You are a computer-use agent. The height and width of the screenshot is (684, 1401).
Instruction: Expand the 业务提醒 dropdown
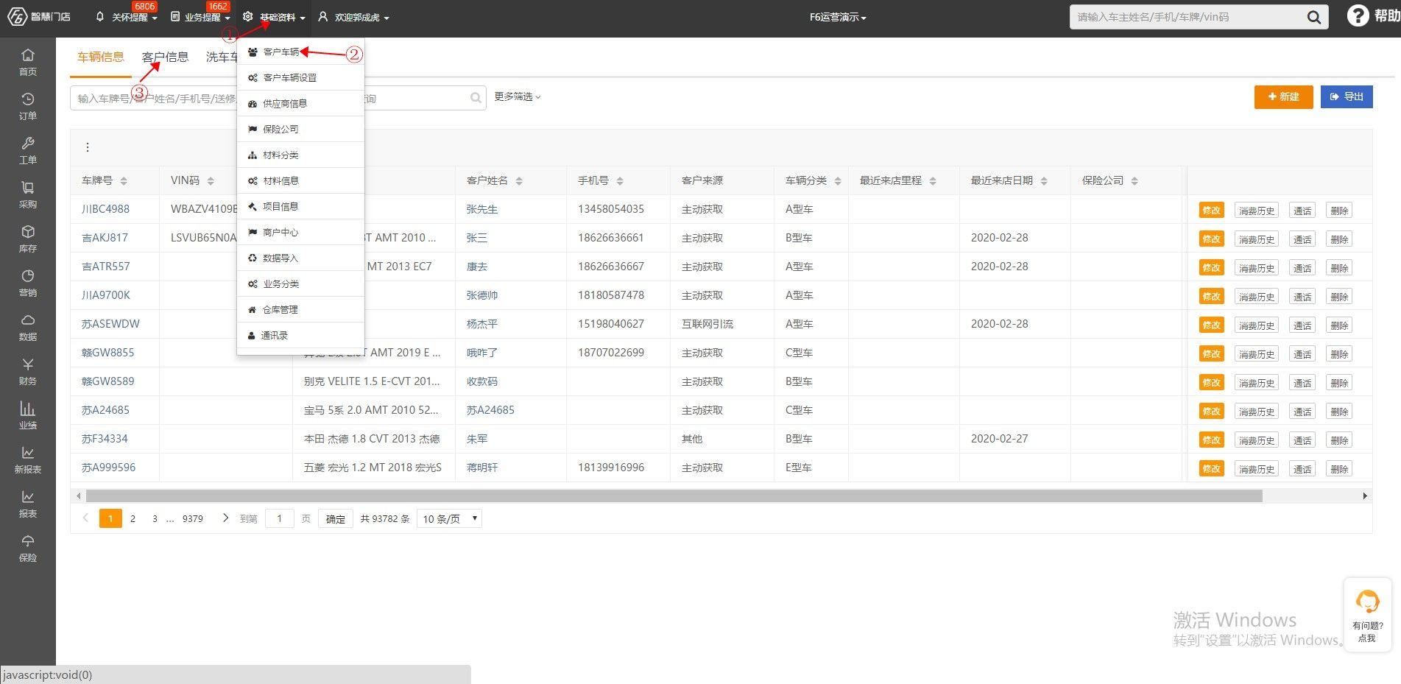pos(200,17)
